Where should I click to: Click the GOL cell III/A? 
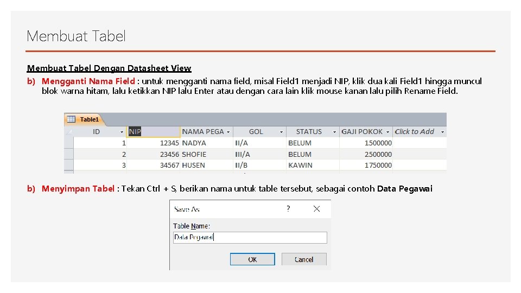point(260,154)
